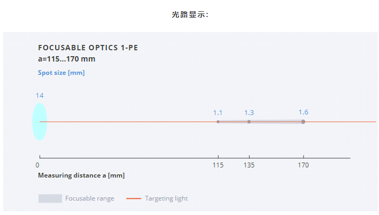Click the Measuring distance a [mm] label

[81, 175]
